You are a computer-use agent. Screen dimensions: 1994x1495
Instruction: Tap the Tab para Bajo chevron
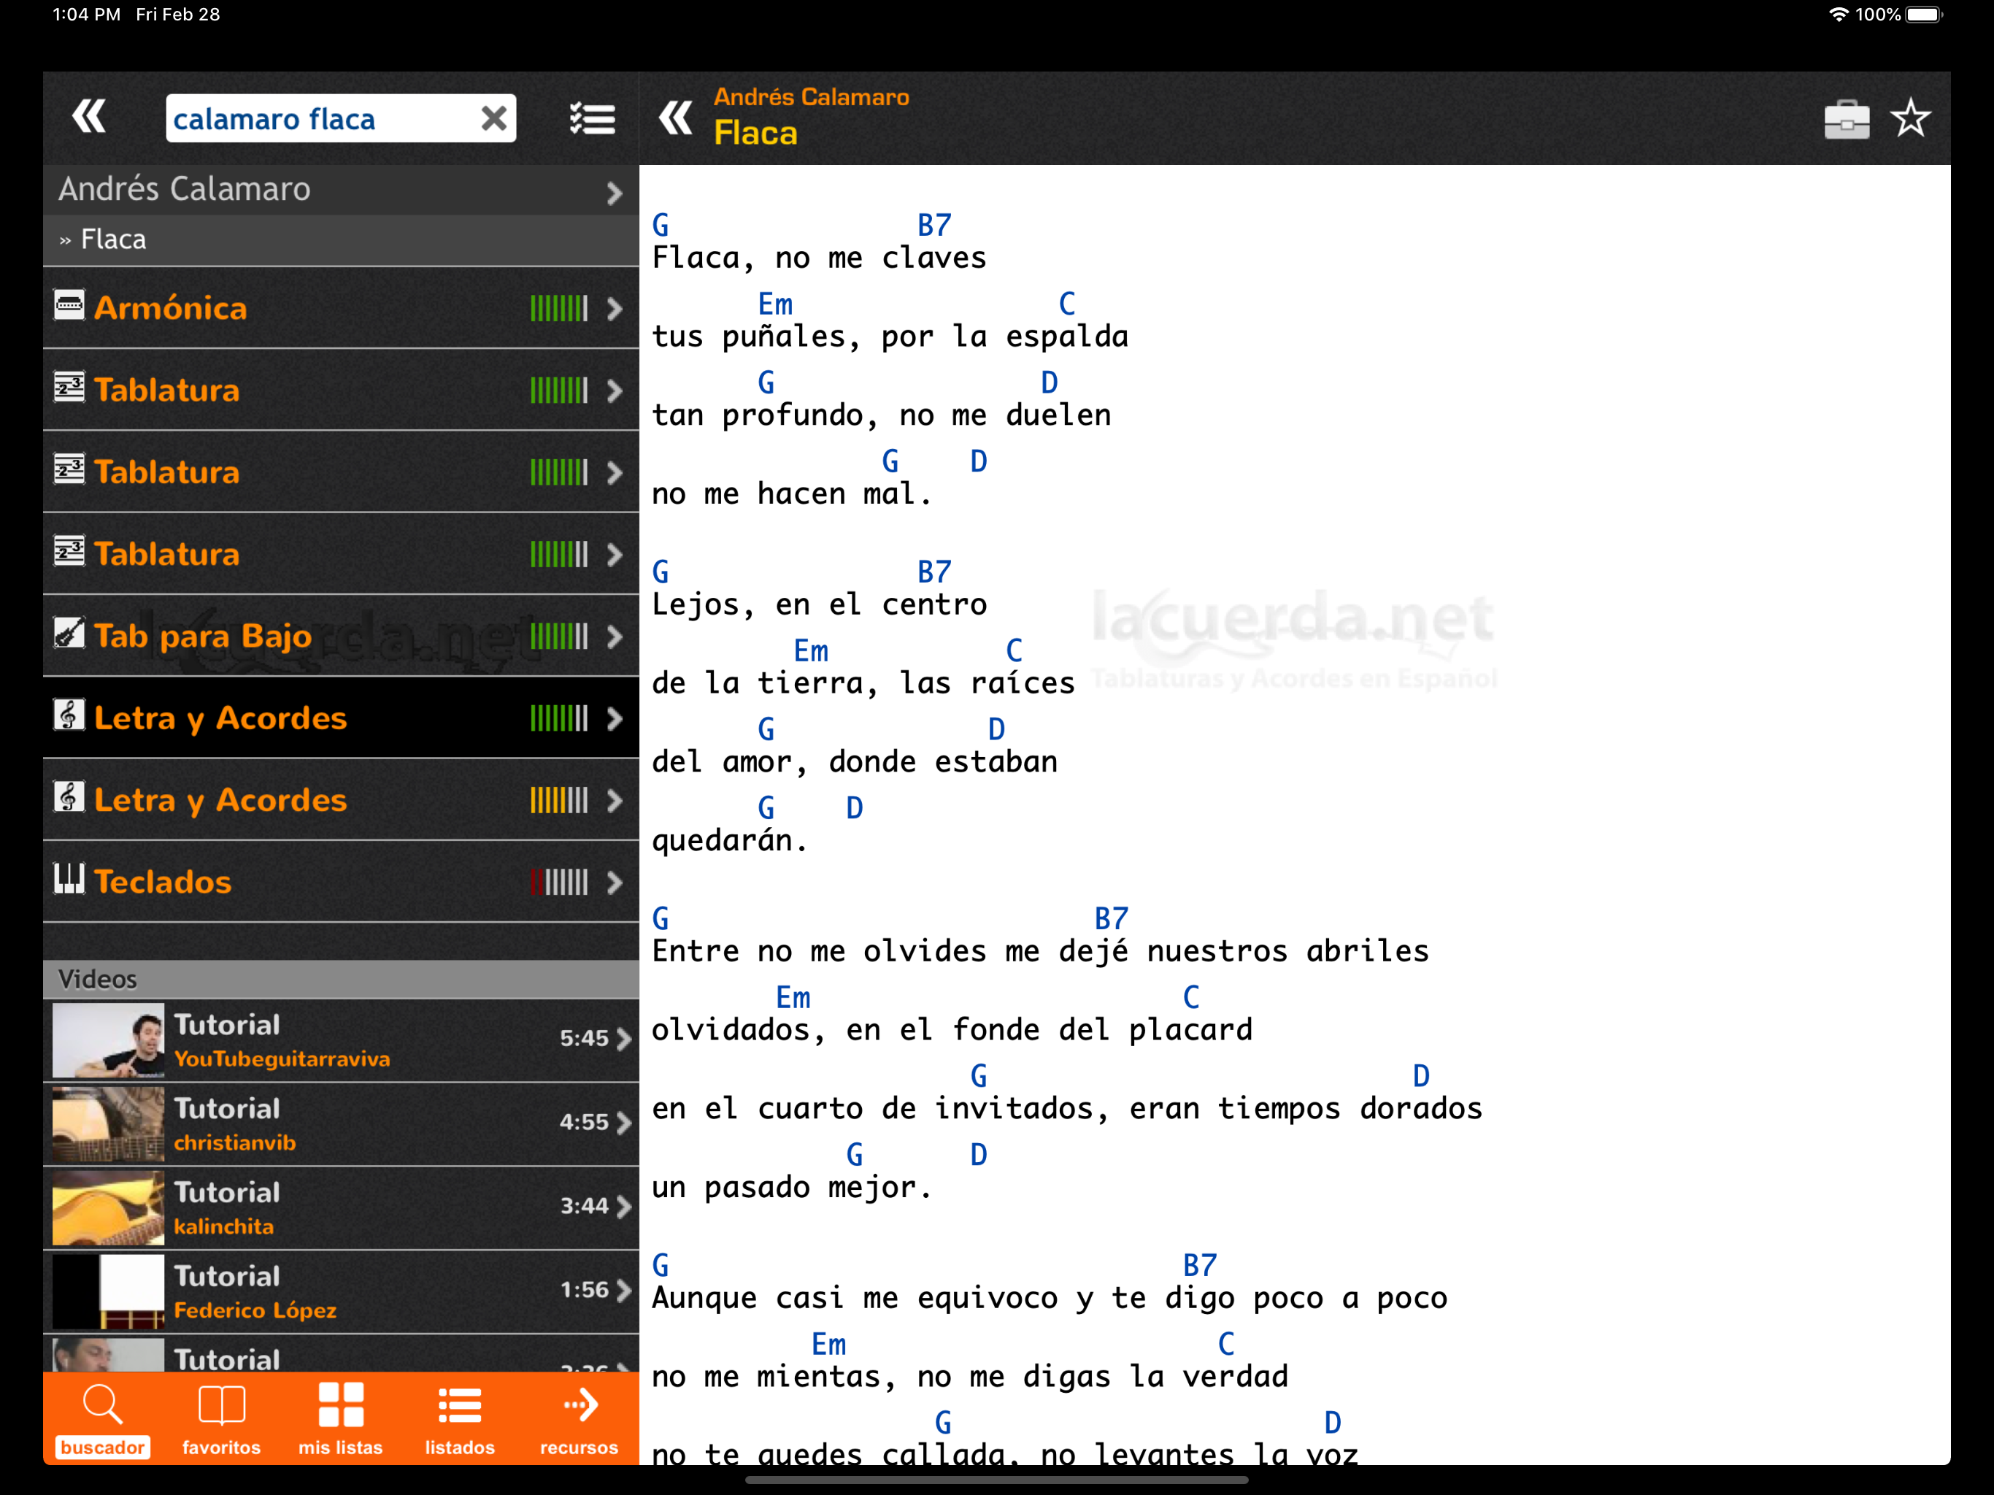click(x=615, y=637)
